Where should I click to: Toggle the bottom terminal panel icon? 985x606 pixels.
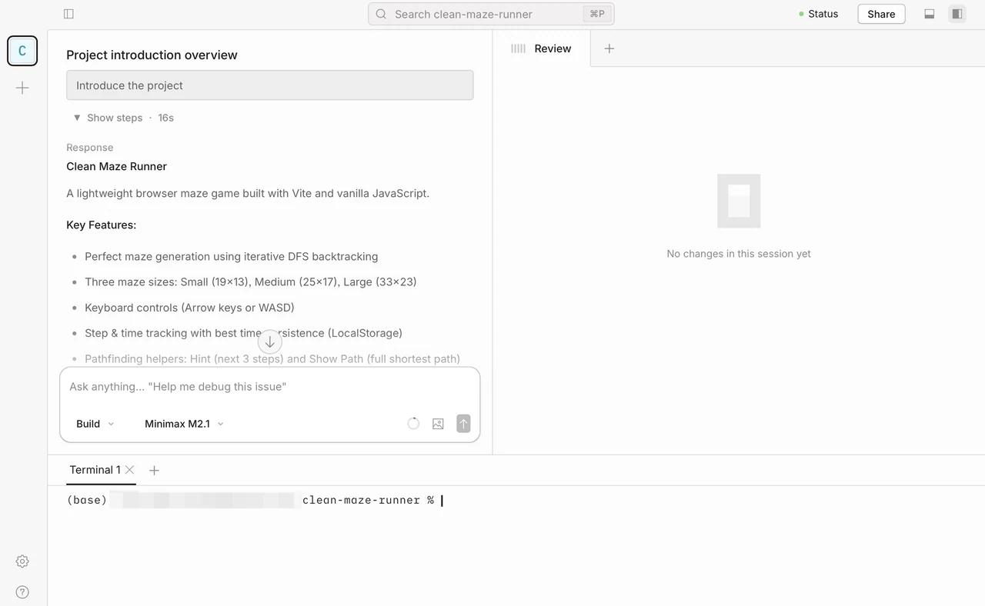(x=930, y=14)
